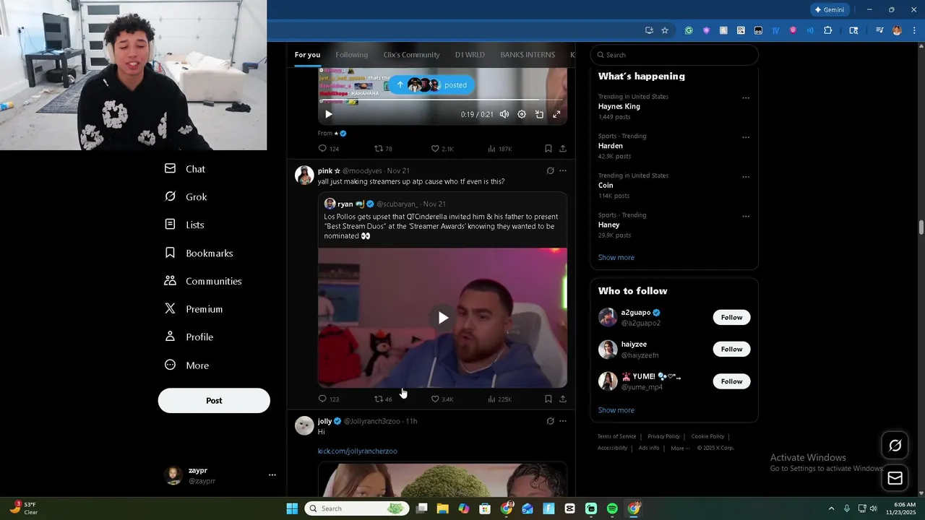This screenshot has height=520, width=925.
Task: Open Premium from the sidebar
Action: click(x=194, y=309)
